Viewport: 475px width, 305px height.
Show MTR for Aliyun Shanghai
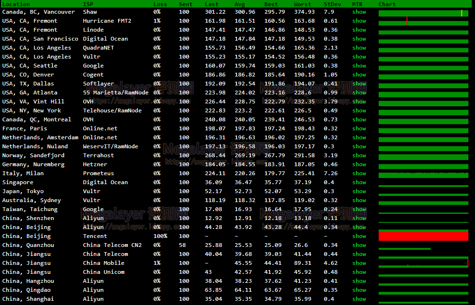pyautogui.click(x=359, y=299)
